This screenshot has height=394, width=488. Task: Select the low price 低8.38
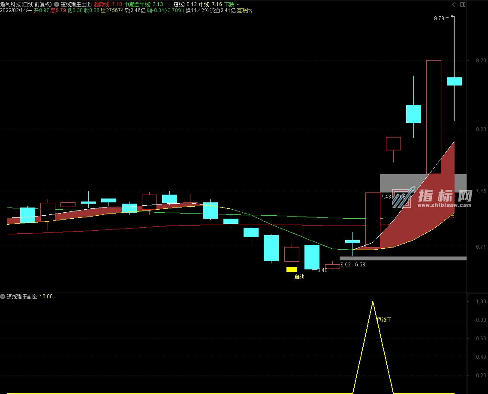[x=75, y=10]
